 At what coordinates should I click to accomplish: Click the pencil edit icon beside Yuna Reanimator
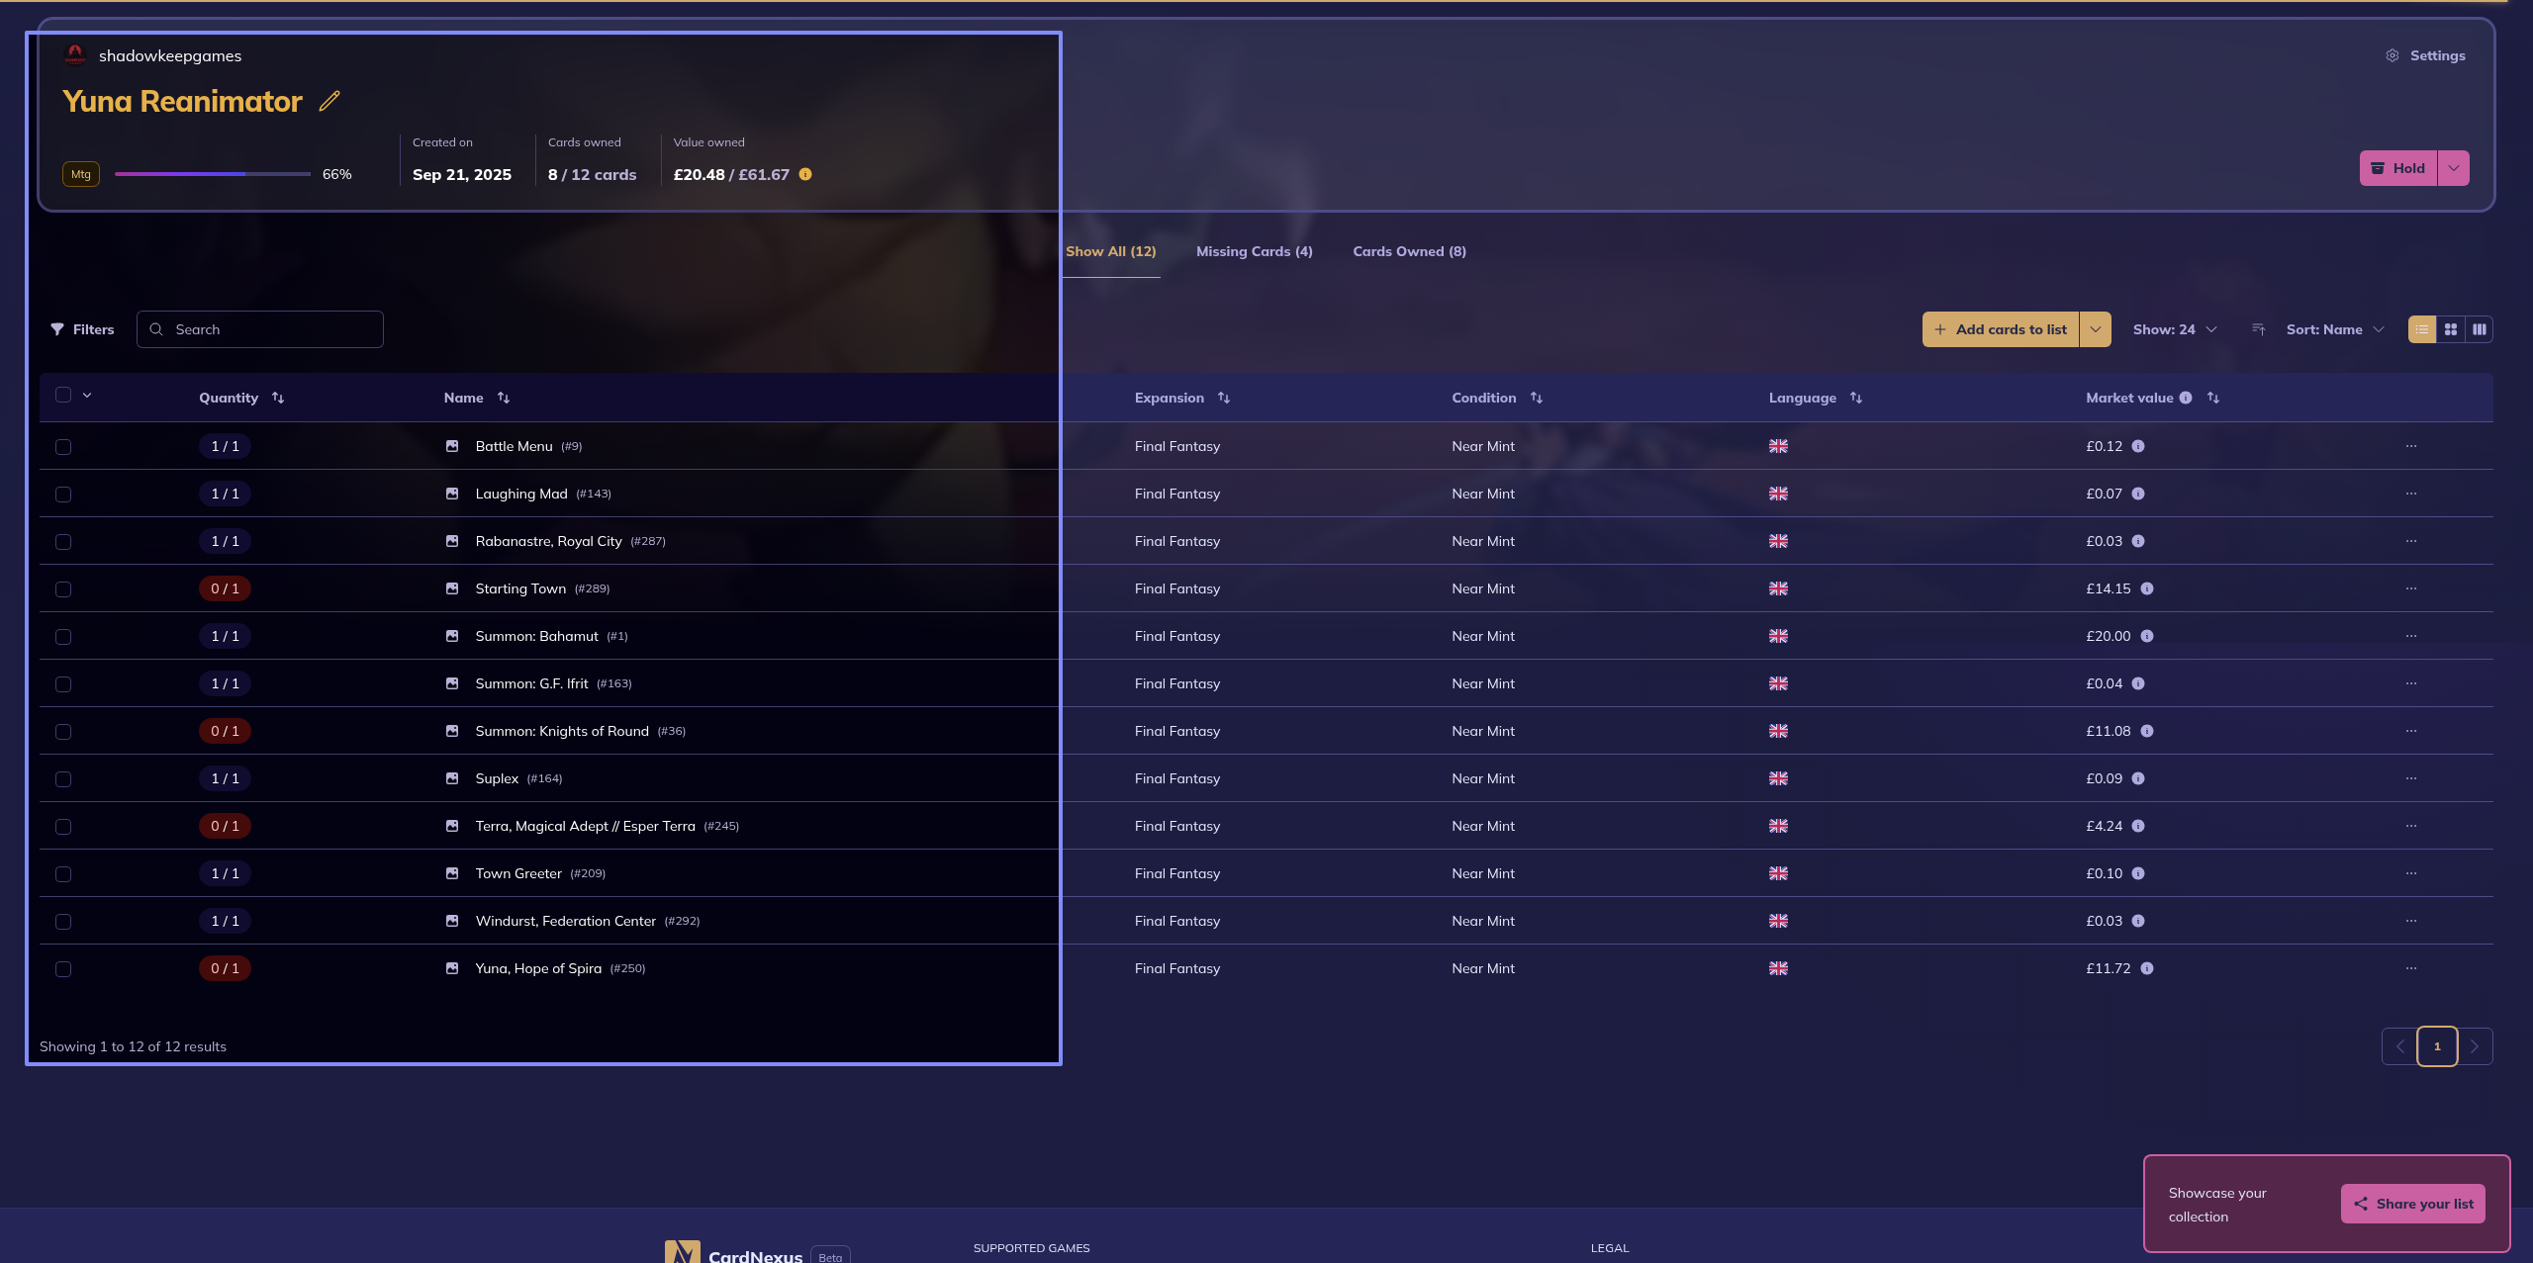(329, 101)
